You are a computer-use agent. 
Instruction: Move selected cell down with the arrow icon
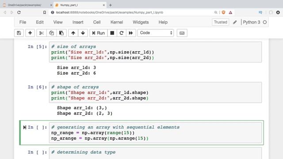(x=83, y=33)
